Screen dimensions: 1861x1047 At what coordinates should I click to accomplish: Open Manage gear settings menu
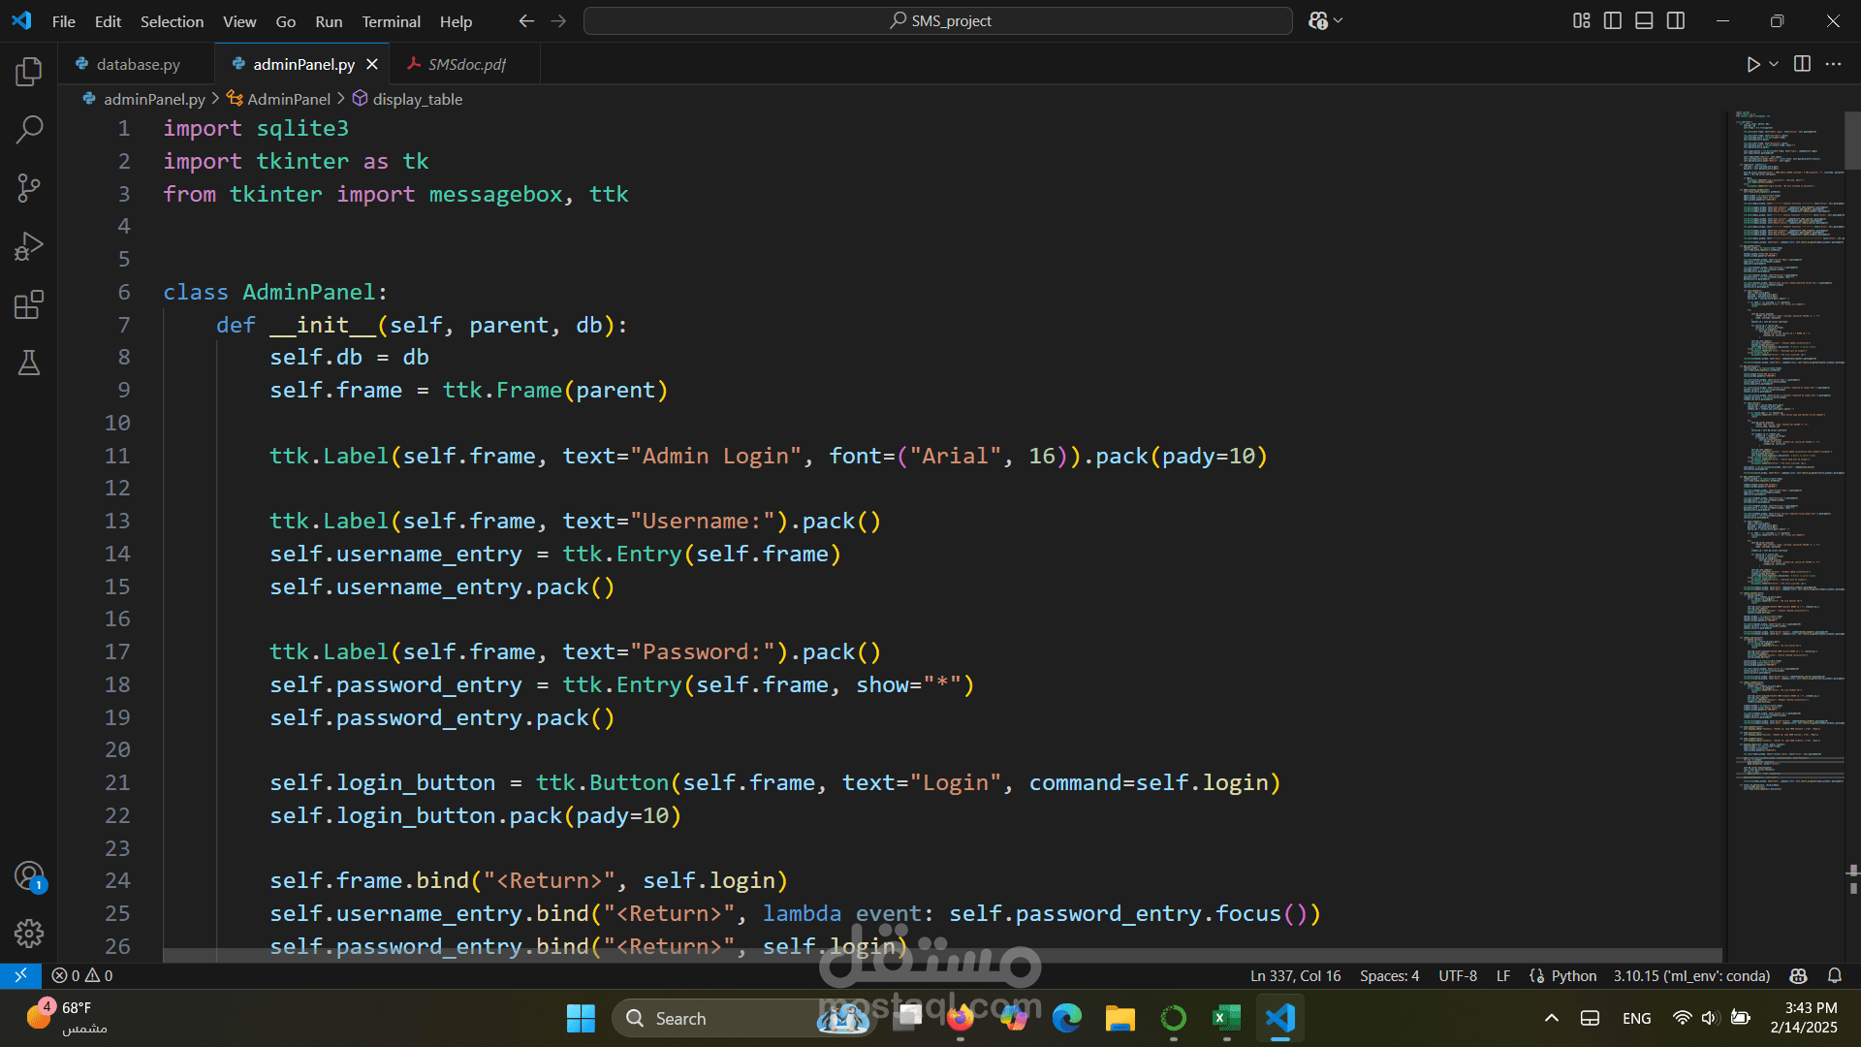(x=29, y=934)
